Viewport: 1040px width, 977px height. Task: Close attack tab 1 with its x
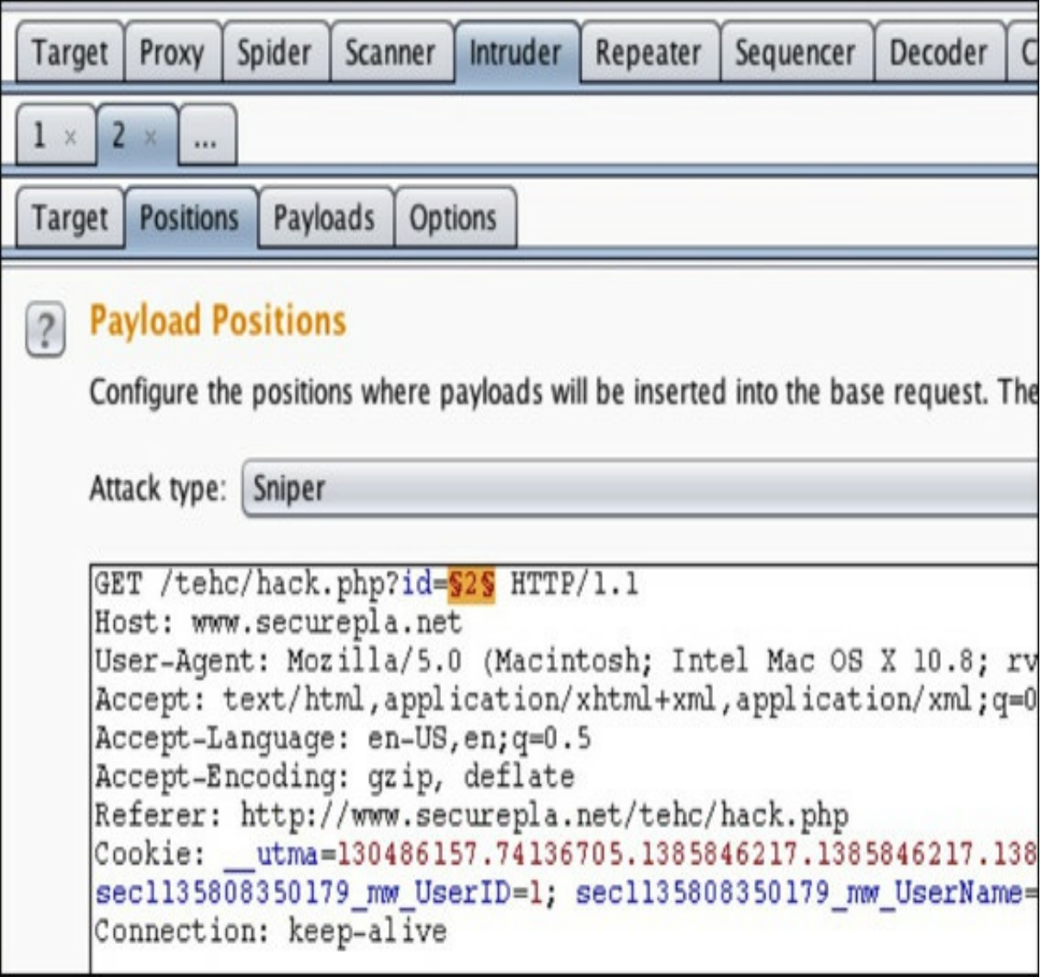point(71,137)
